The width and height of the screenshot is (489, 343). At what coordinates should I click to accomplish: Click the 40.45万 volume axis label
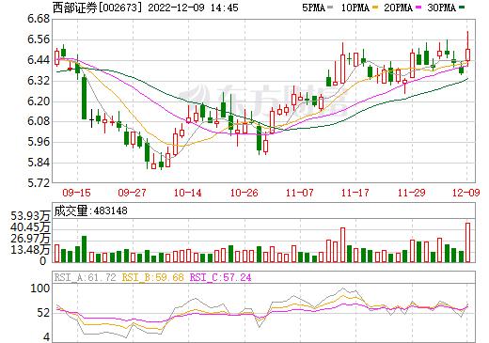click(30, 227)
